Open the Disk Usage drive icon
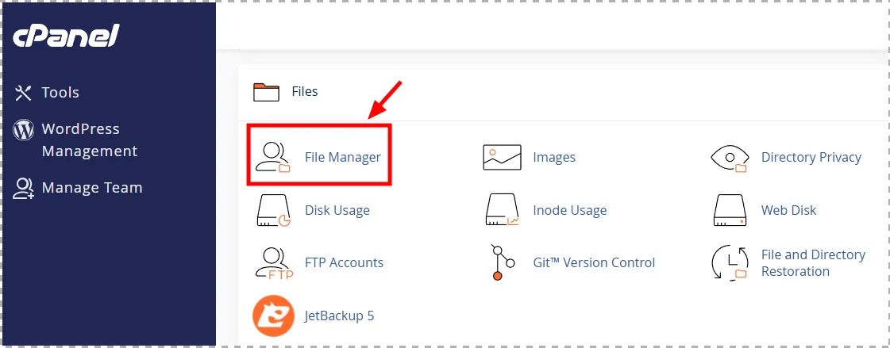 click(273, 210)
